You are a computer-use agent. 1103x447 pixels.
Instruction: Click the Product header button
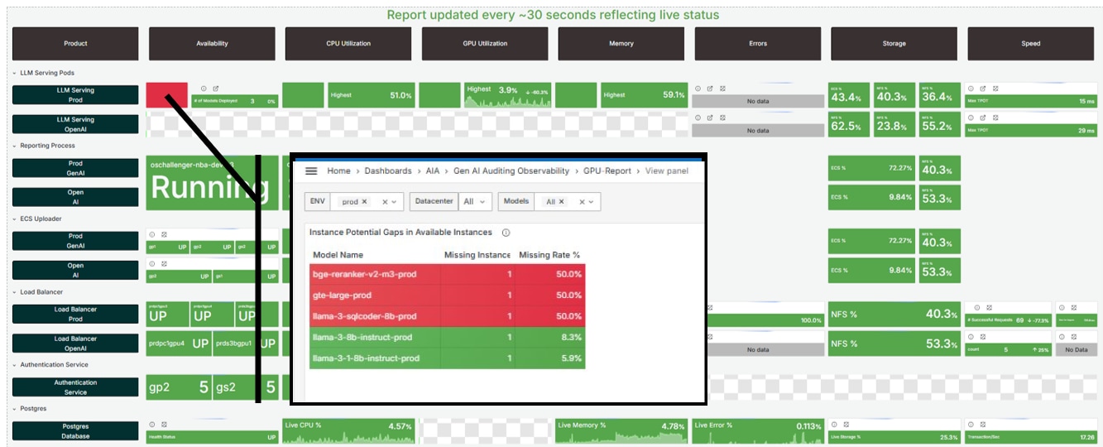(75, 43)
